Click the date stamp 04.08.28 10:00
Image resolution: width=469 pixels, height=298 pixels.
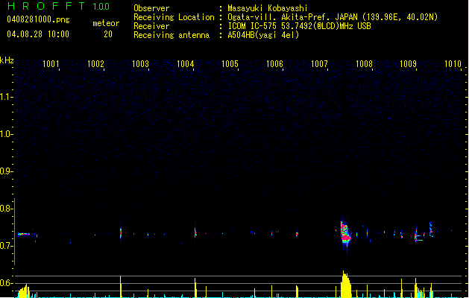click(x=38, y=34)
